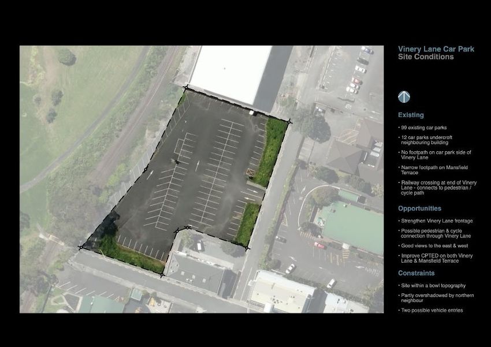This screenshot has height=347, width=491.
Task: Select 'Improve CPTED on both Vinery' bullet
Action: 436,258
